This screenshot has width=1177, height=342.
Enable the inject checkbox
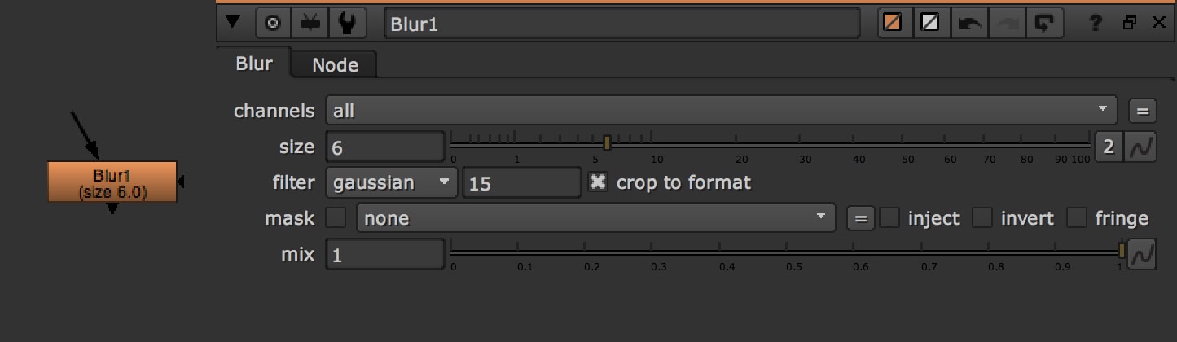tap(889, 218)
